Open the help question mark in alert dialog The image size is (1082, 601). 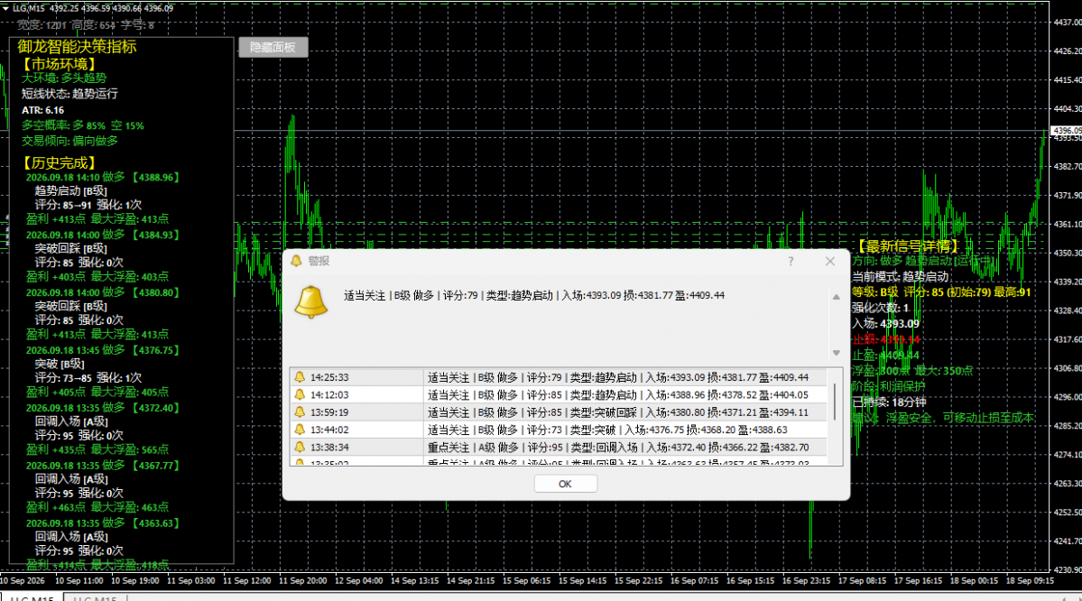point(791,261)
